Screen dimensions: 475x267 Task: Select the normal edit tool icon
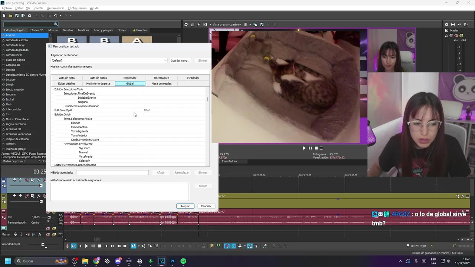pyautogui.click(x=134, y=246)
